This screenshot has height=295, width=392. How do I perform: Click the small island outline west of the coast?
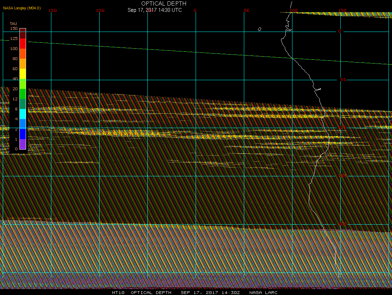(259, 29)
